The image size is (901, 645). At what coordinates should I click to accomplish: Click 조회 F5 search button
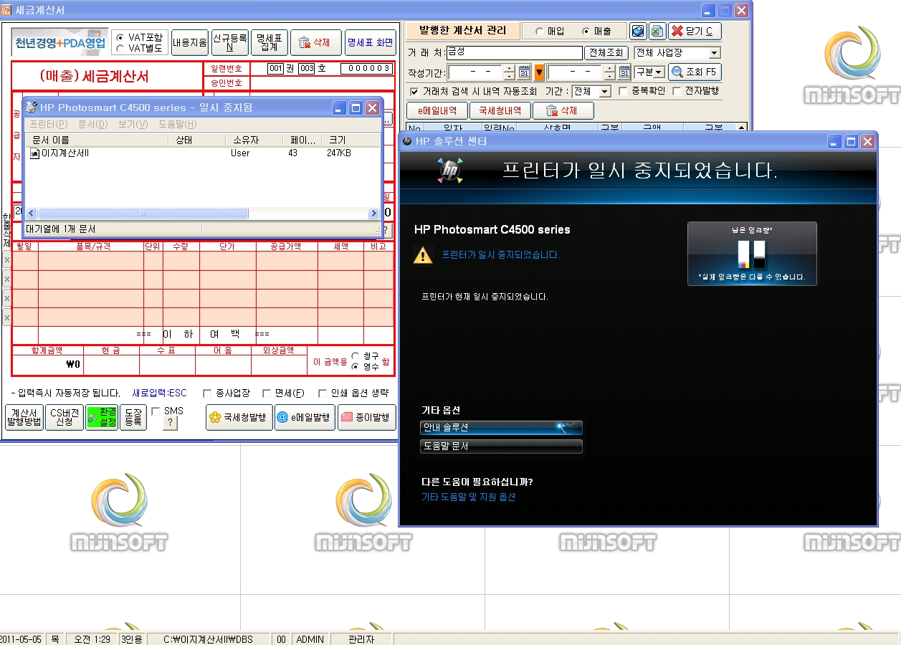point(695,72)
